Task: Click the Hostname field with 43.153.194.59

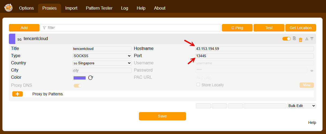Action: [255, 49]
